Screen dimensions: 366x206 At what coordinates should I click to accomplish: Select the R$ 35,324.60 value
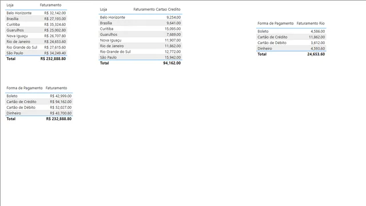click(55, 25)
